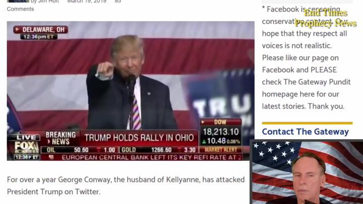Click the TRUMP HOLDS RALLY IN OHIO banner
This screenshot has height=204, width=363.
click(x=139, y=138)
